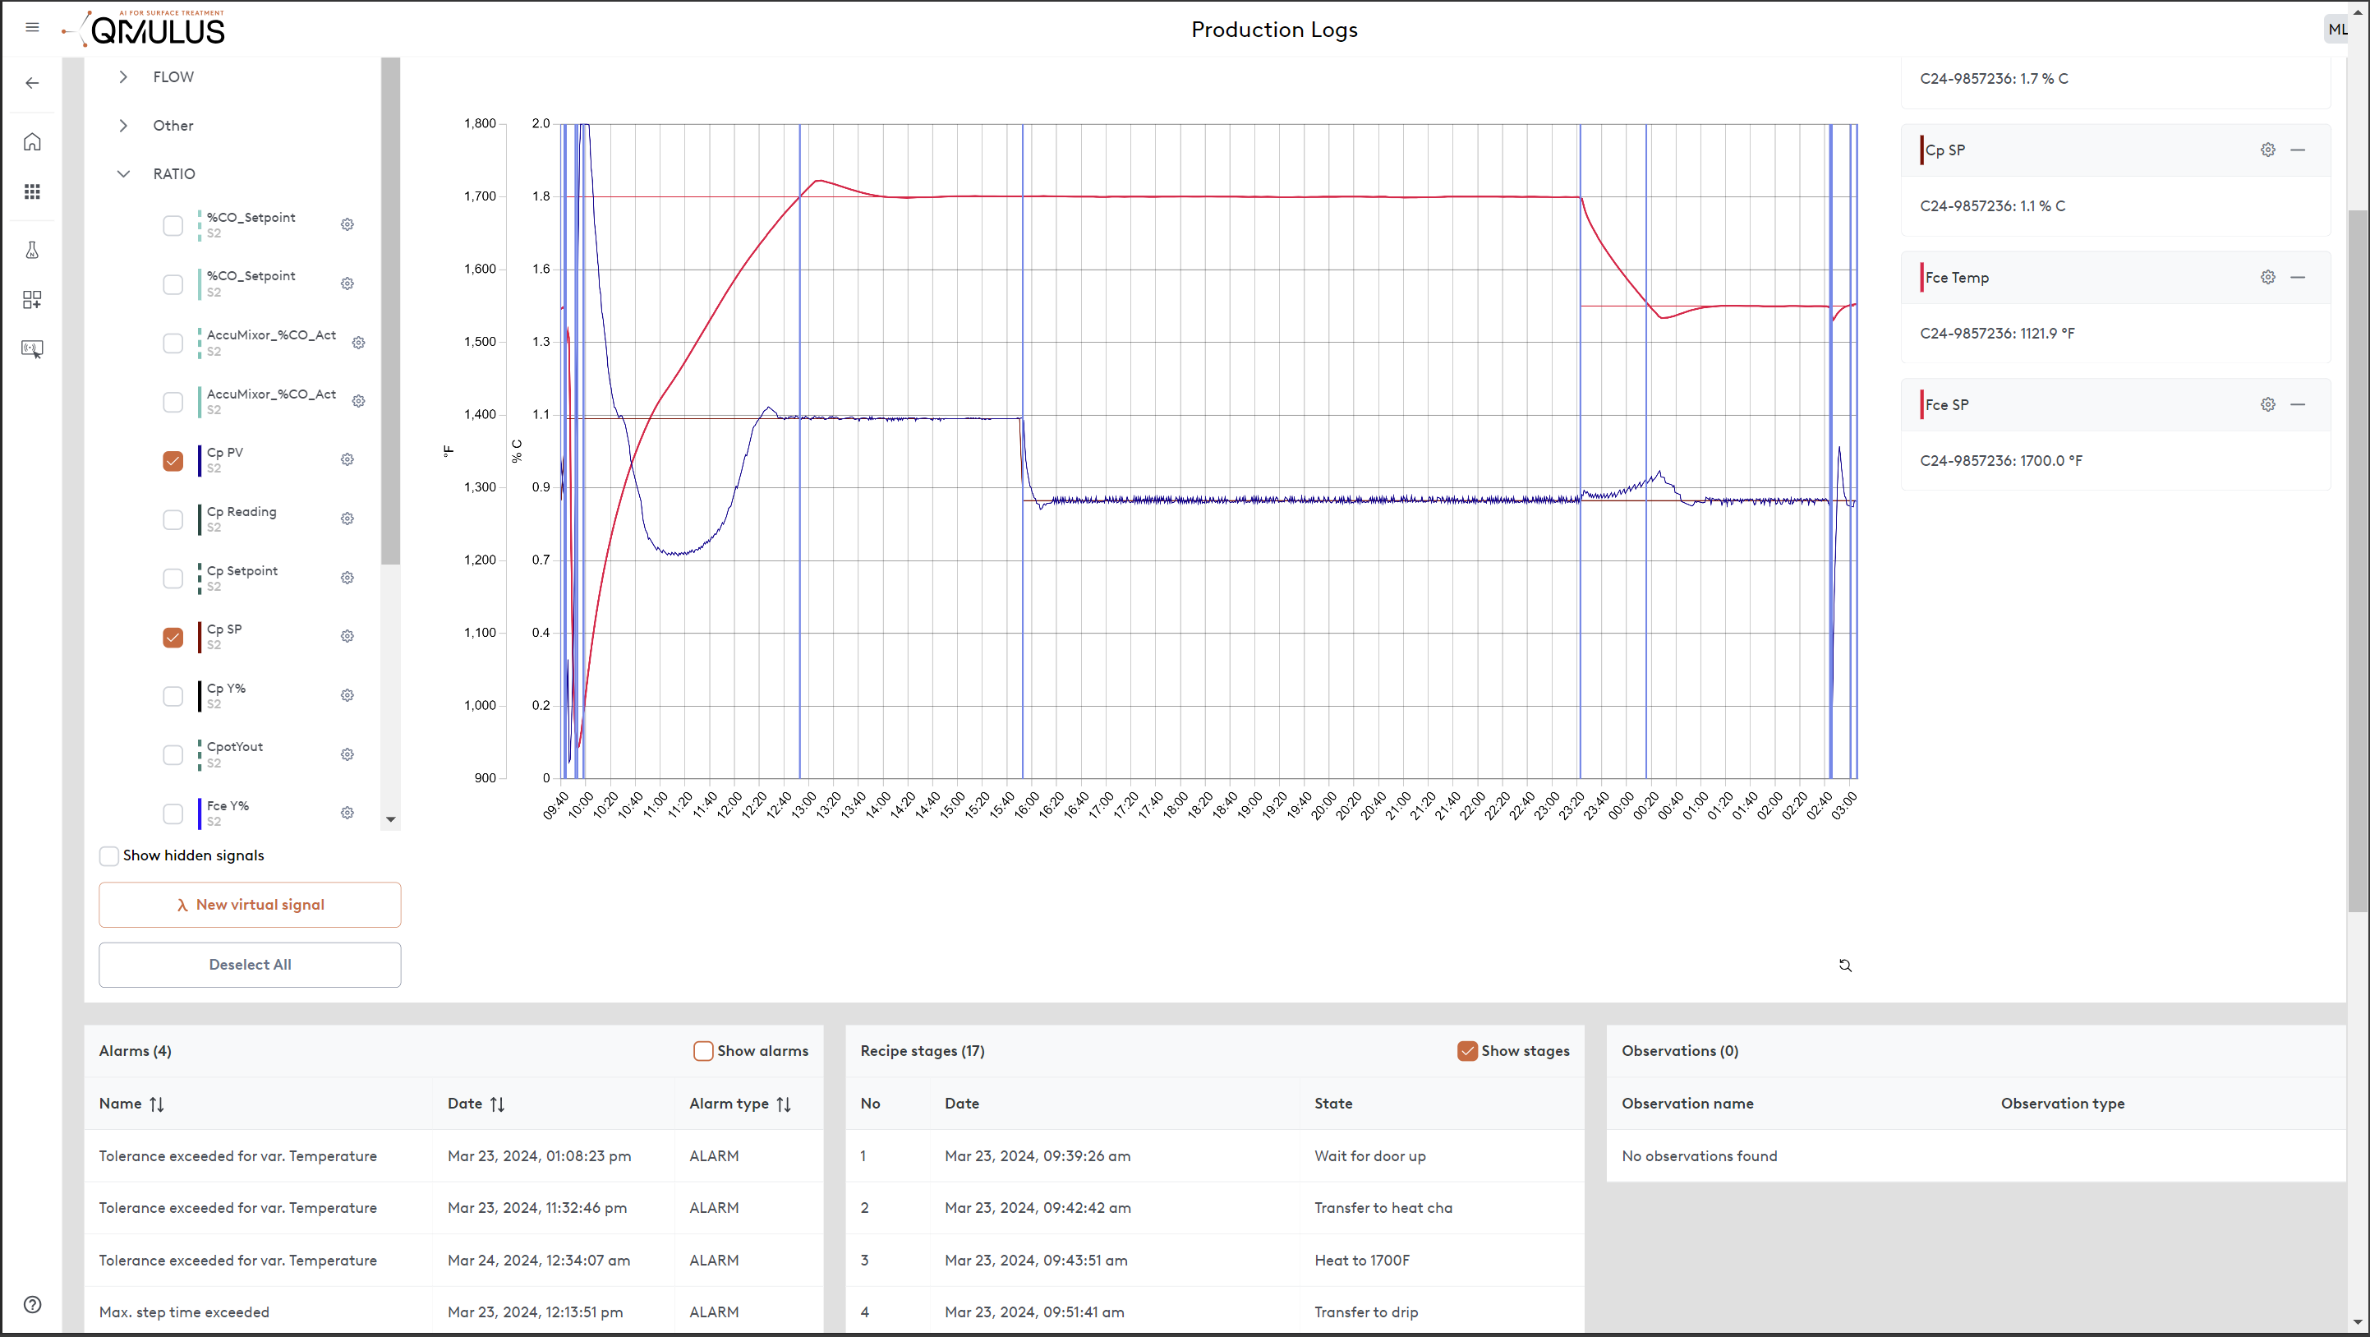Check the Show hidden signals box
Viewport: 2370px width, 1337px height.
tap(108, 855)
